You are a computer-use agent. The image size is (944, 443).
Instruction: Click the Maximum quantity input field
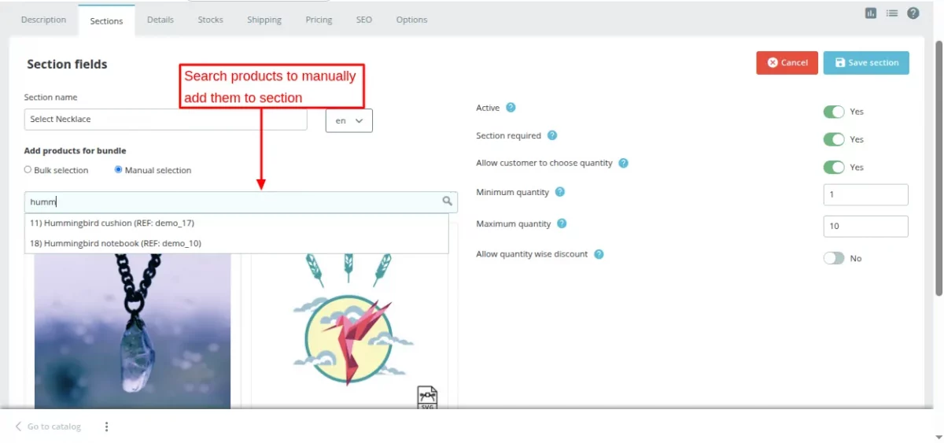click(x=865, y=226)
